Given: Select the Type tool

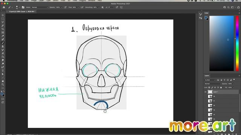Looking at the screenshot, I should (3, 71).
